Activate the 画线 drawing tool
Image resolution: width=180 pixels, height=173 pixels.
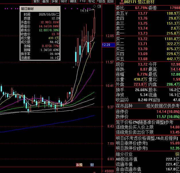click(73, 1)
